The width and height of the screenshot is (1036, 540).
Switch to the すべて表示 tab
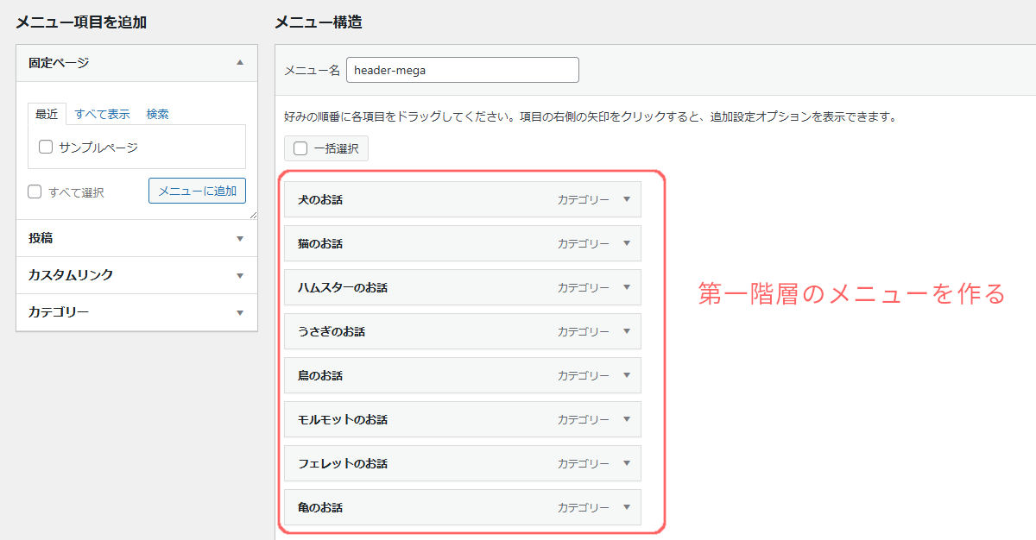pyautogui.click(x=102, y=114)
